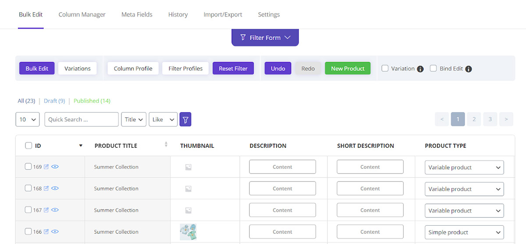Change Simple product type for product 166
This screenshot has height=244, width=526.
click(464, 232)
